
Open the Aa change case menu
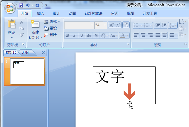click(113, 35)
